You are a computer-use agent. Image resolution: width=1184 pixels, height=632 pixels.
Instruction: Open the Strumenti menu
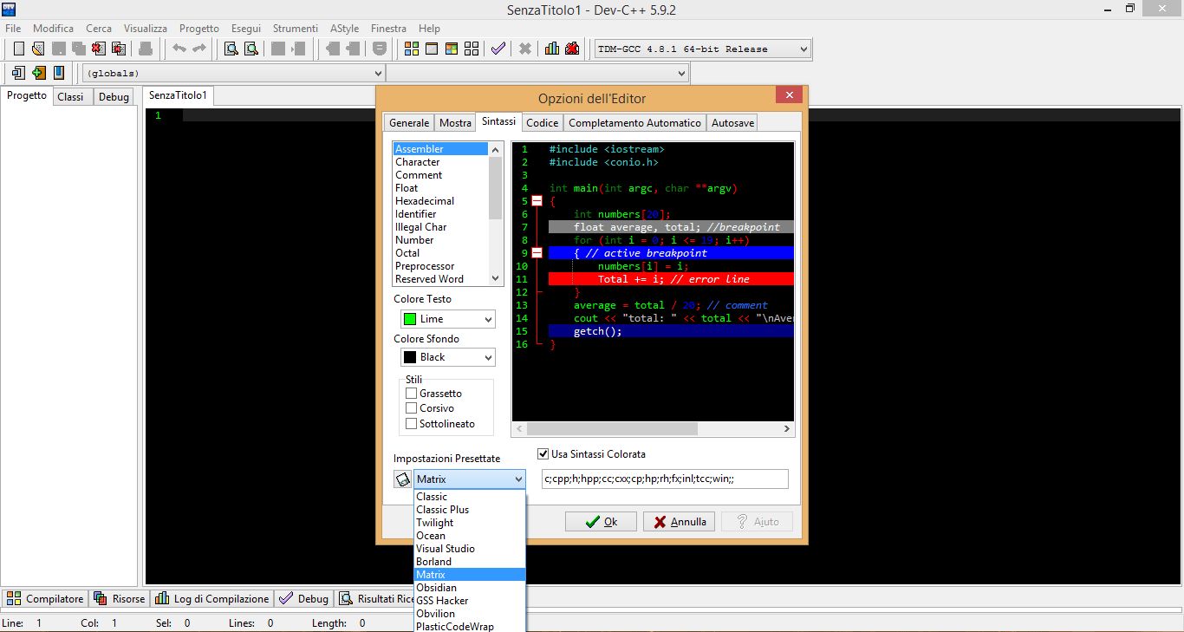coord(296,29)
